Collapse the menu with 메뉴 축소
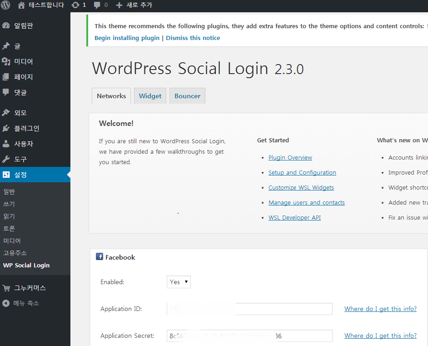The height and width of the screenshot is (346, 428). [25, 303]
